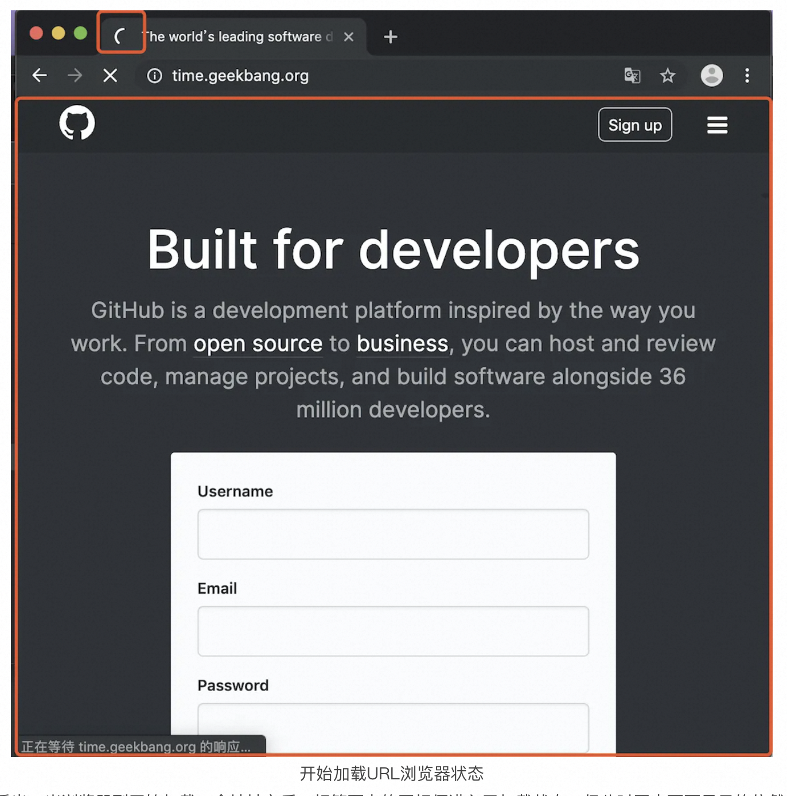The width and height of the screenshot is (787, 796).
Task: Close the 'The world's leading software' tab
Action: tap(348, 37)
